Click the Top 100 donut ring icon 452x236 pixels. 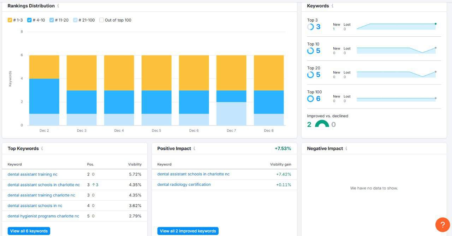coord(310,99)
